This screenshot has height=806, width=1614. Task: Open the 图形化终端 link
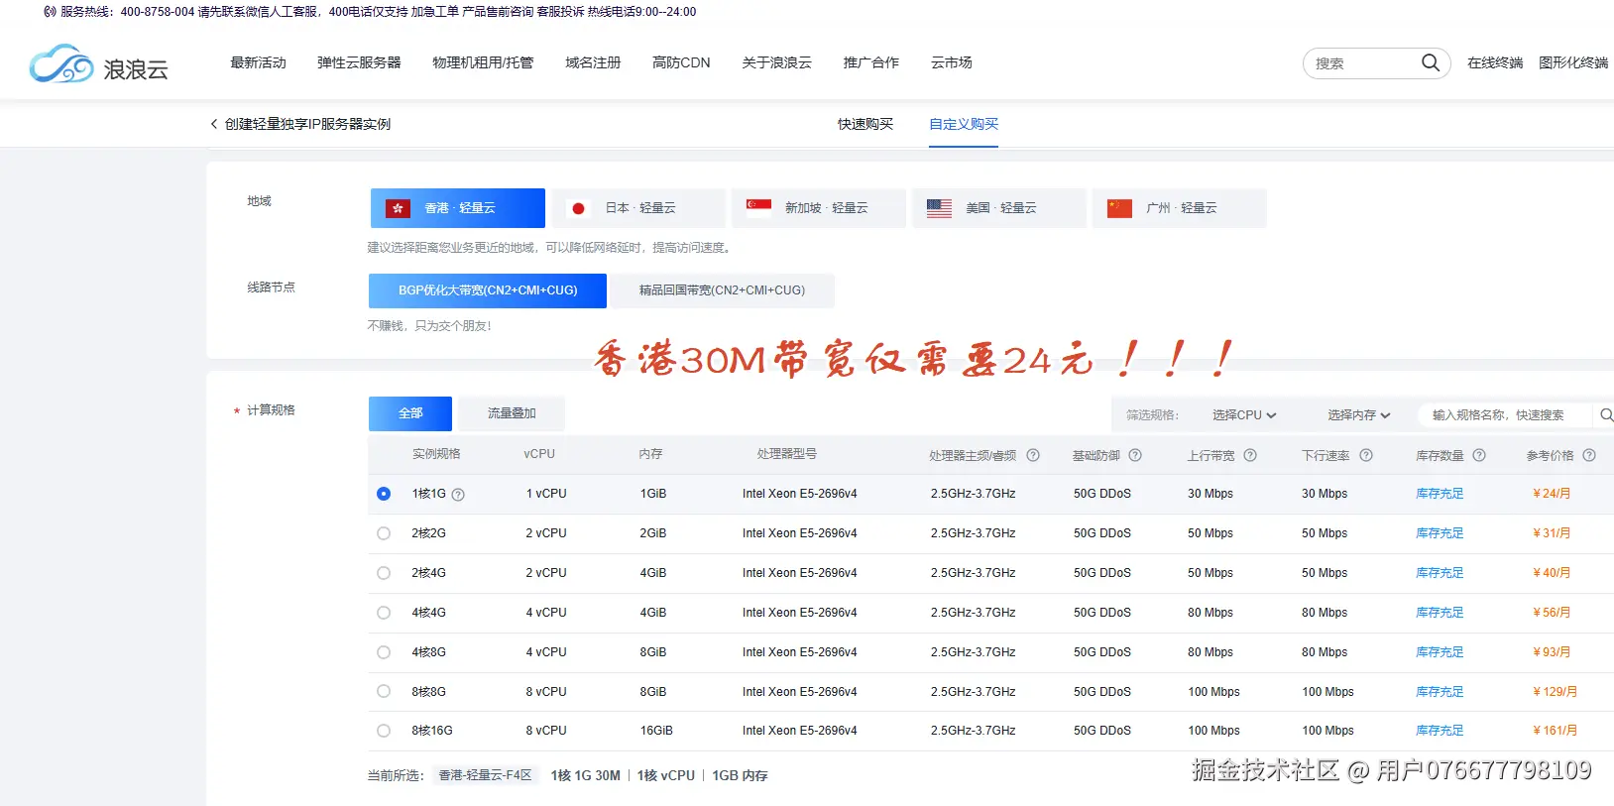pos(1573,62)
